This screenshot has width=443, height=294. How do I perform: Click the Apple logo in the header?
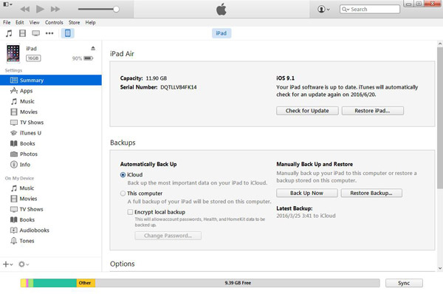click(x=221, y=9)
